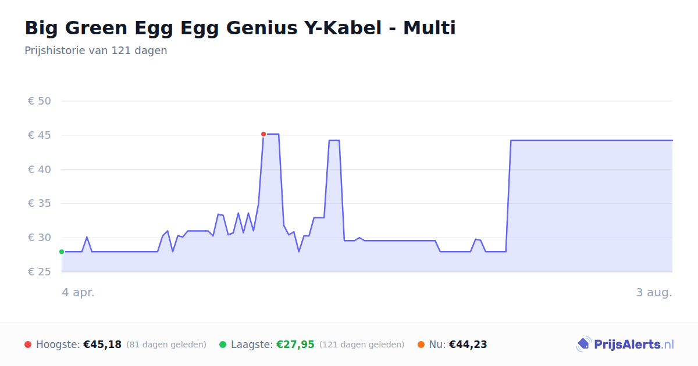The width and height of the screenshot is (698, 366).
Task: Select the Nu €44,23 current price
Action: click(468, 345)
